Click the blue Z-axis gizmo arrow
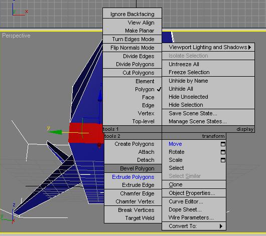 point(100,96)
